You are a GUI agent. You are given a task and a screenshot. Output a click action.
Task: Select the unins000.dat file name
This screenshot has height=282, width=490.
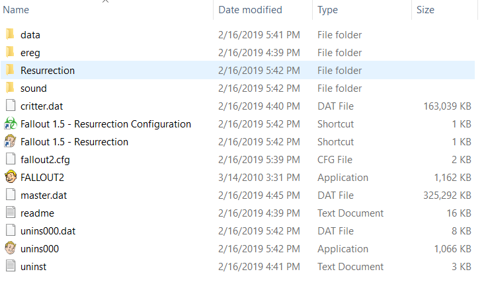point(48,231)
